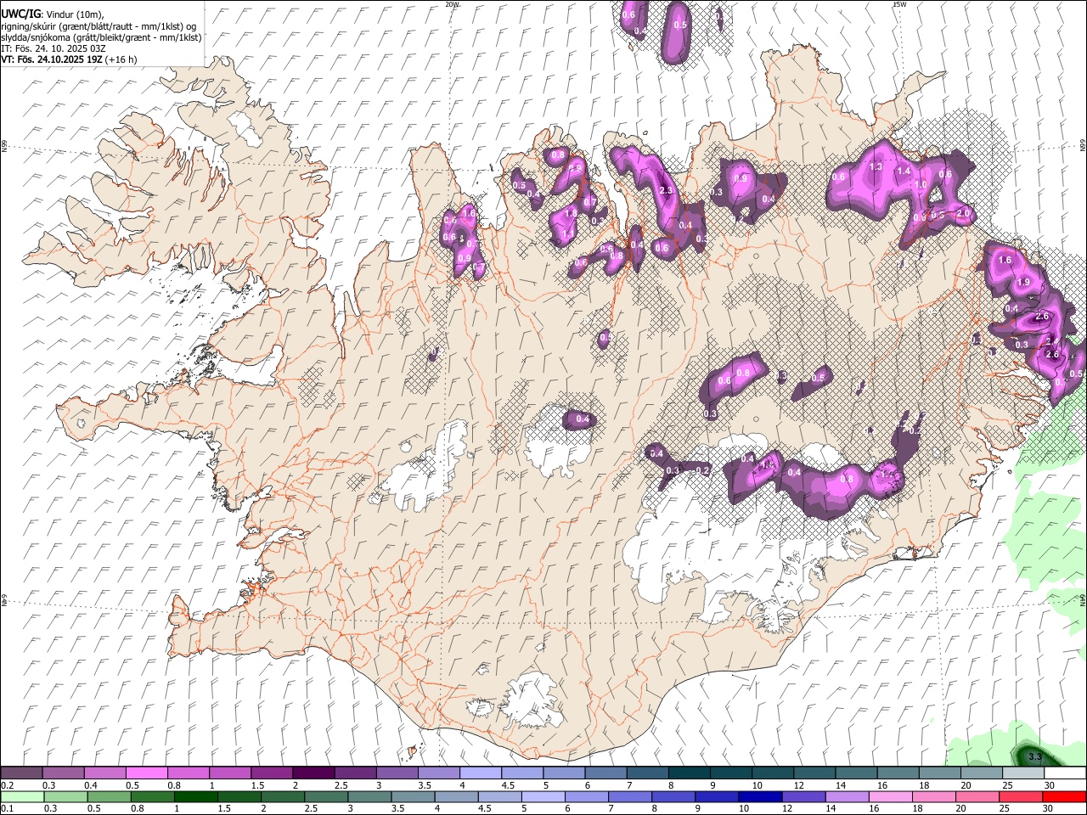Click the 'rigning/skúrir (grænt/blátt/rautt' legend description line
Viewport: 1087px width, 815px height.
[x=99, y=25]
